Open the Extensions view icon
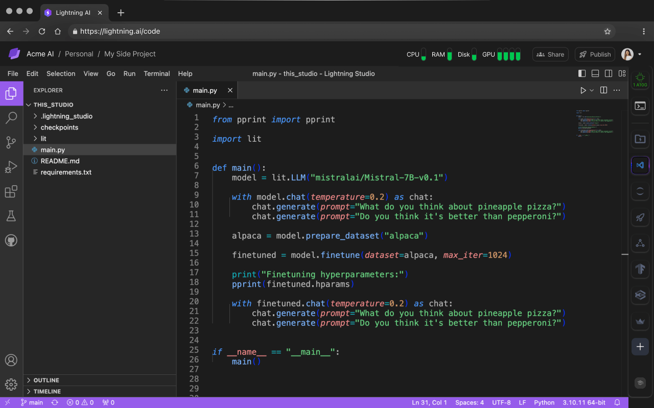 click(11, 192)
